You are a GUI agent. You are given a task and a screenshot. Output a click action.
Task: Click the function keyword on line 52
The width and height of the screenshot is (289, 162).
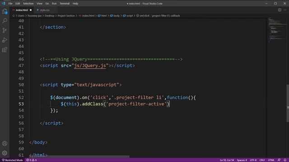(177, 98)
